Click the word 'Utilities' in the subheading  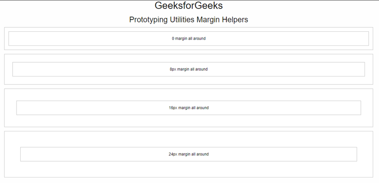182,20
